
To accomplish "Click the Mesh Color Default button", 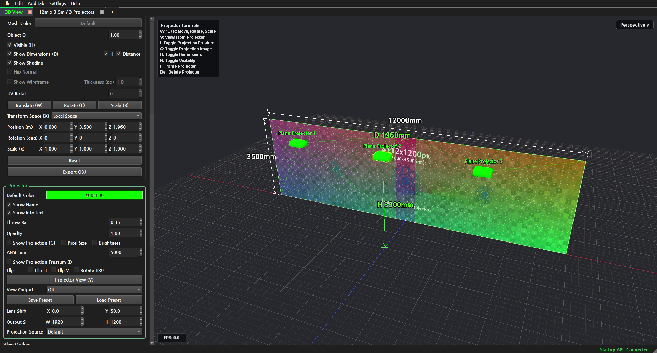I will point(88,23).
